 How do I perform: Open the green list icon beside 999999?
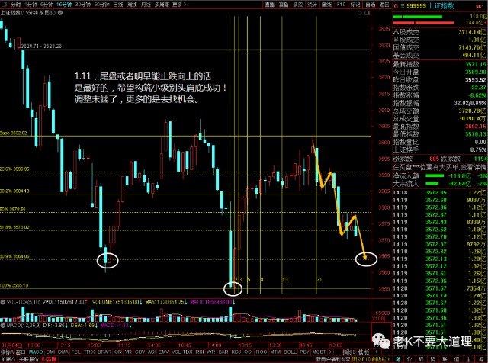[x=402, y=6]
